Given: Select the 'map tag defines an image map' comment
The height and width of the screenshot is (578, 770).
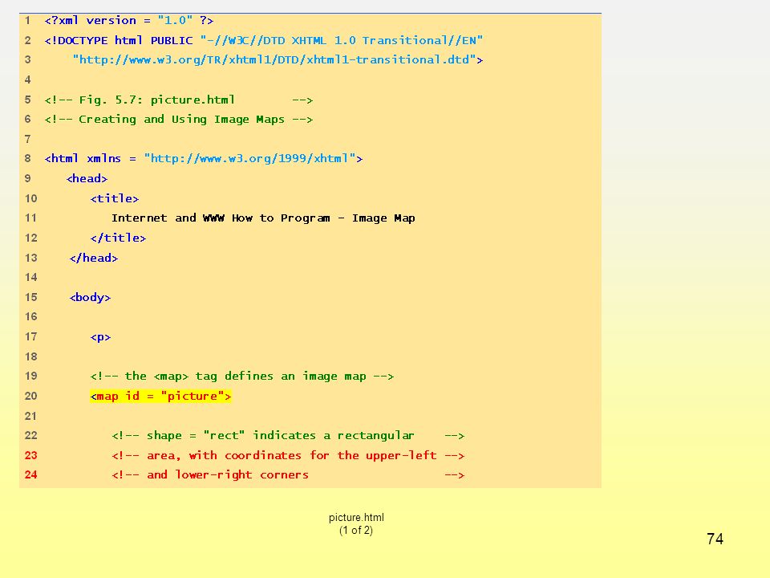Looking at the screenshot, I should (242, 377).
